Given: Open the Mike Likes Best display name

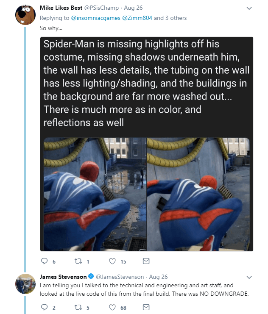Looking at the screenshot, I should point(61,8).
